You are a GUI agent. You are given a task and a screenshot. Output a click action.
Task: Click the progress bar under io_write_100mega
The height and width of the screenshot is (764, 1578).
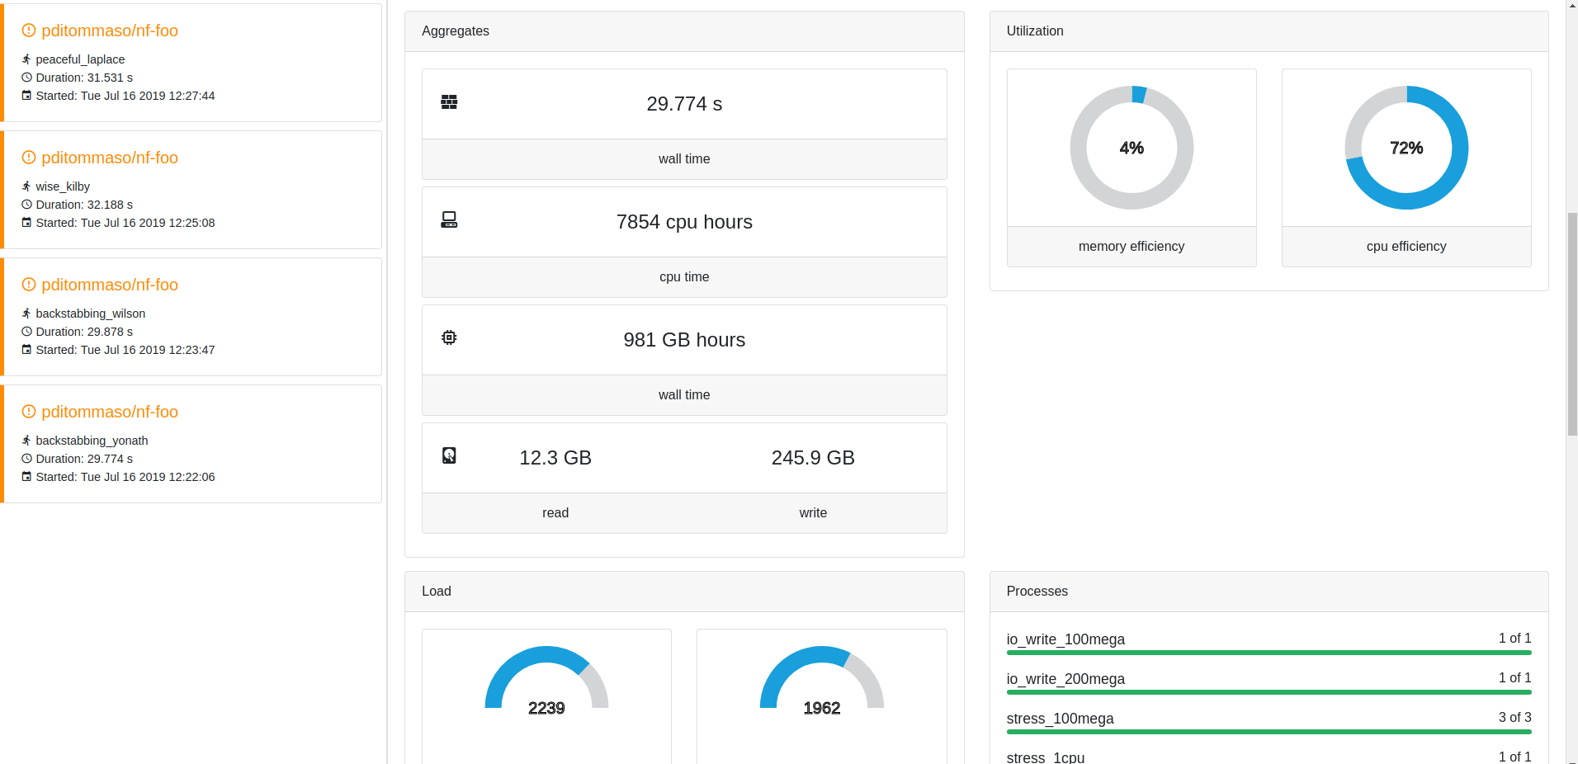coord(1269,653)
